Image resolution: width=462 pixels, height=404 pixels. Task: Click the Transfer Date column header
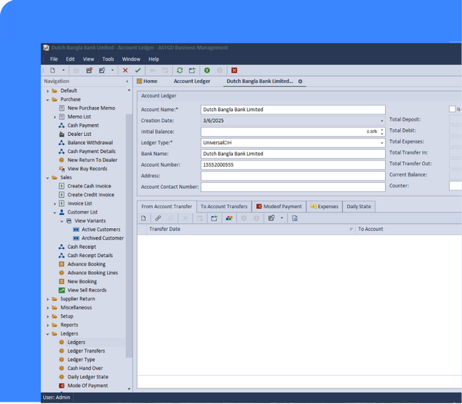pyautogui.click(x=251, y=230)
